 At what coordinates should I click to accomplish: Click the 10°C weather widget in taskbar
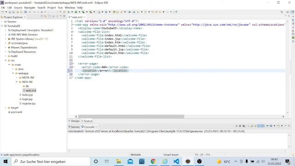point(224,161)
